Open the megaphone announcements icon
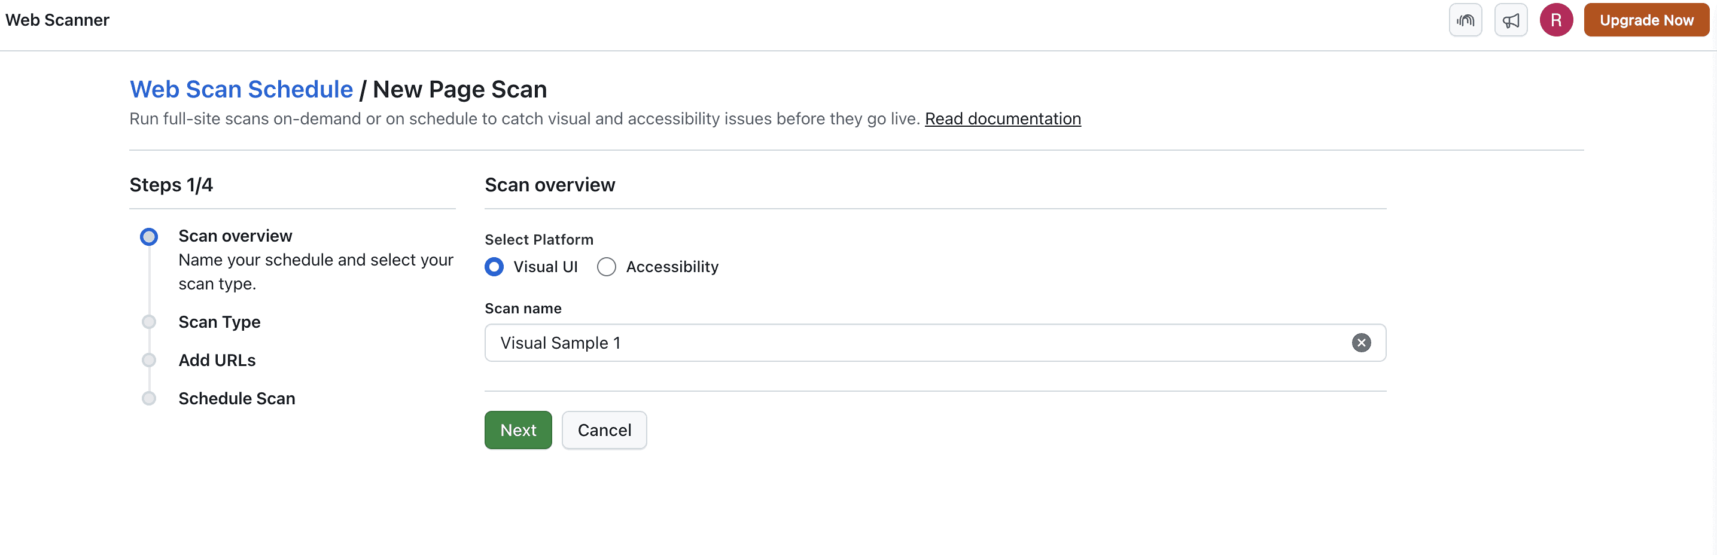 1511,20
